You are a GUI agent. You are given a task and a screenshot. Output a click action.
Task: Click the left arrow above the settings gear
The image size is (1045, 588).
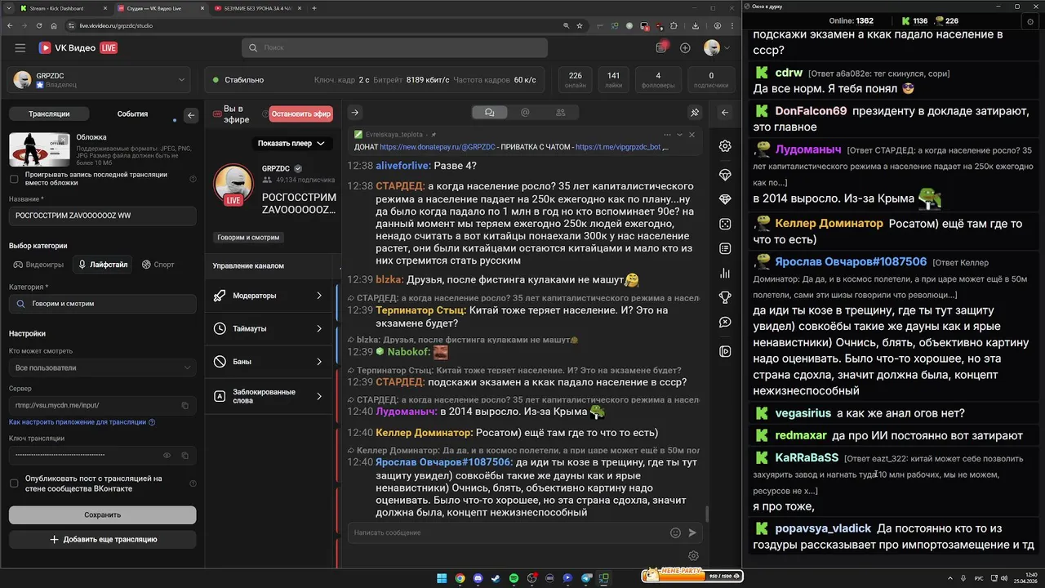click(725, 113)
